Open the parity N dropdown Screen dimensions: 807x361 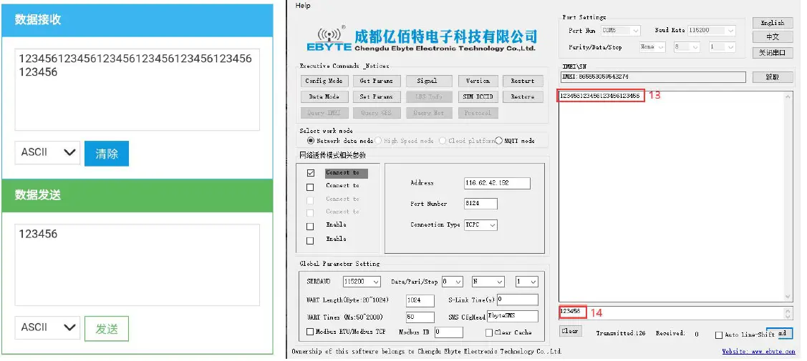click(488, 282)
